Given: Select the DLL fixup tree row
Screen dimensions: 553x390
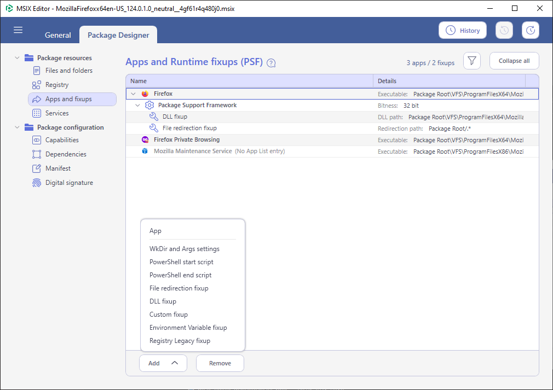Looking at the screenshot, I should [332, 117].
